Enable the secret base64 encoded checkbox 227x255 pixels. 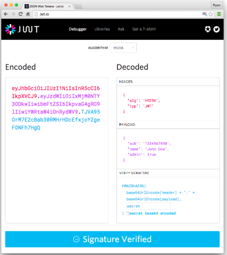point(128,214)
